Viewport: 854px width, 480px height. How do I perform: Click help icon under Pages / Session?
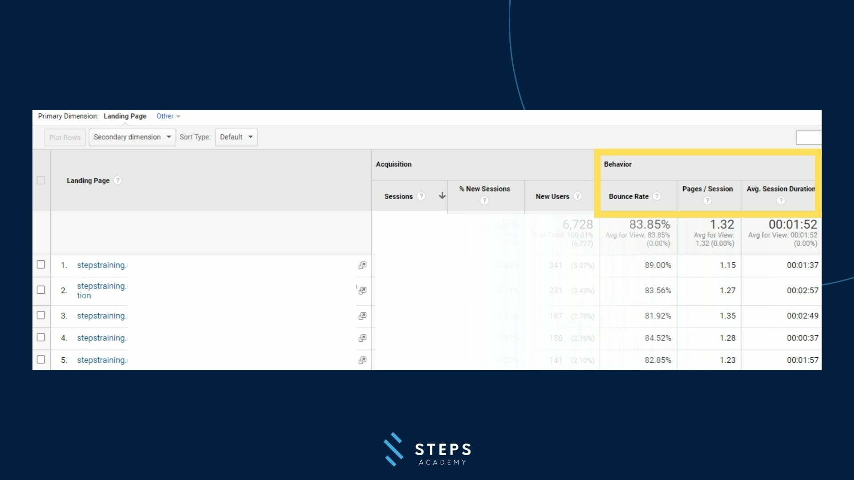coord(707,201)
